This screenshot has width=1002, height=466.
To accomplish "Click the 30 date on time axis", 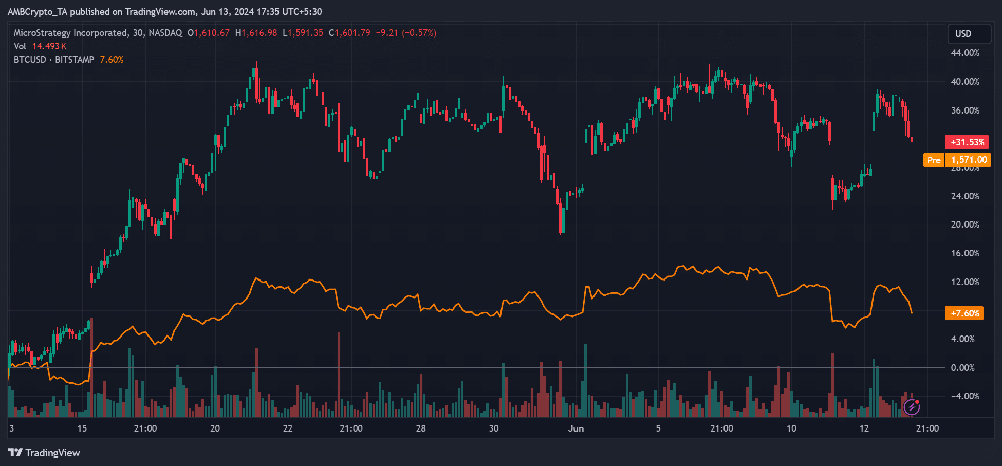I will click(494, 428).
